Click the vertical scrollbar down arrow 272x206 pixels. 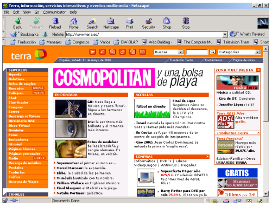(265, 194)
